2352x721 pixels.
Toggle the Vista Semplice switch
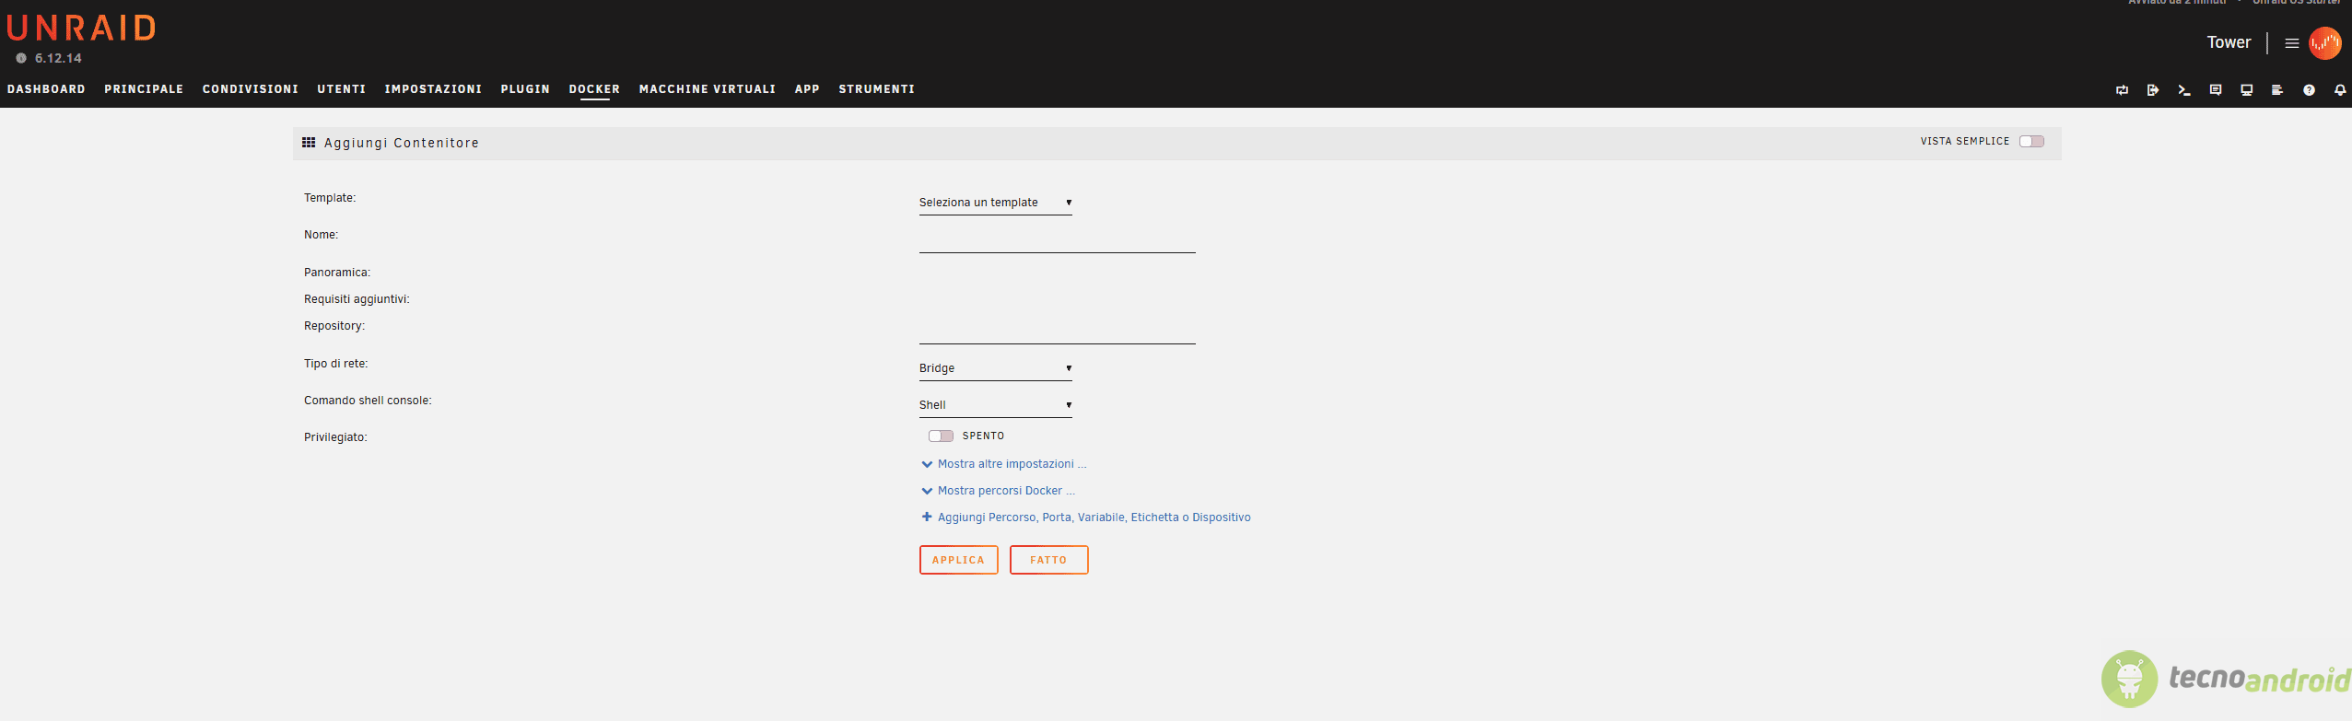pos(2031,141)
